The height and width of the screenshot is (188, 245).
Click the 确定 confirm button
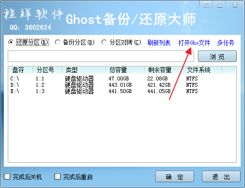pos(175,176)
